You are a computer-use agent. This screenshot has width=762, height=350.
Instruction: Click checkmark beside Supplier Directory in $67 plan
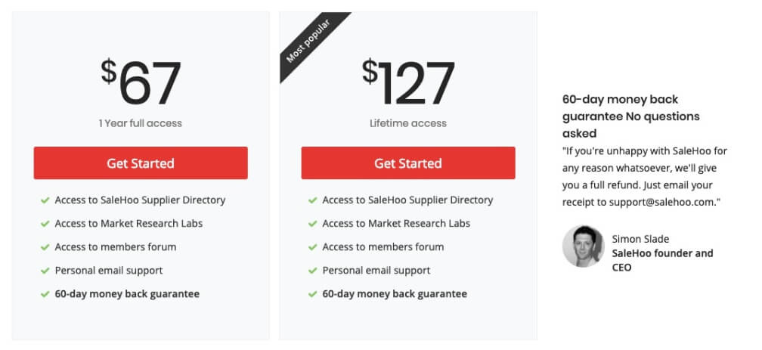pyautogui.click(x=45, y=200)
